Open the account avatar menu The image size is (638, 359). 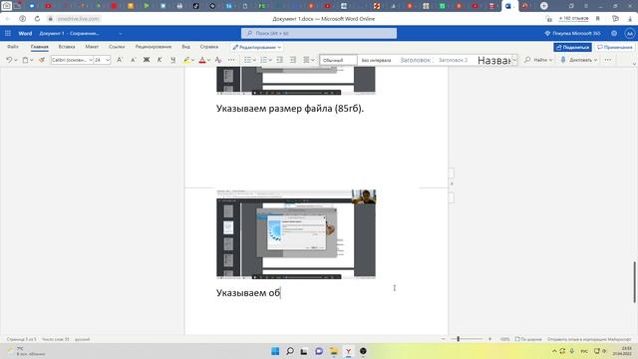tap(629, 33)
